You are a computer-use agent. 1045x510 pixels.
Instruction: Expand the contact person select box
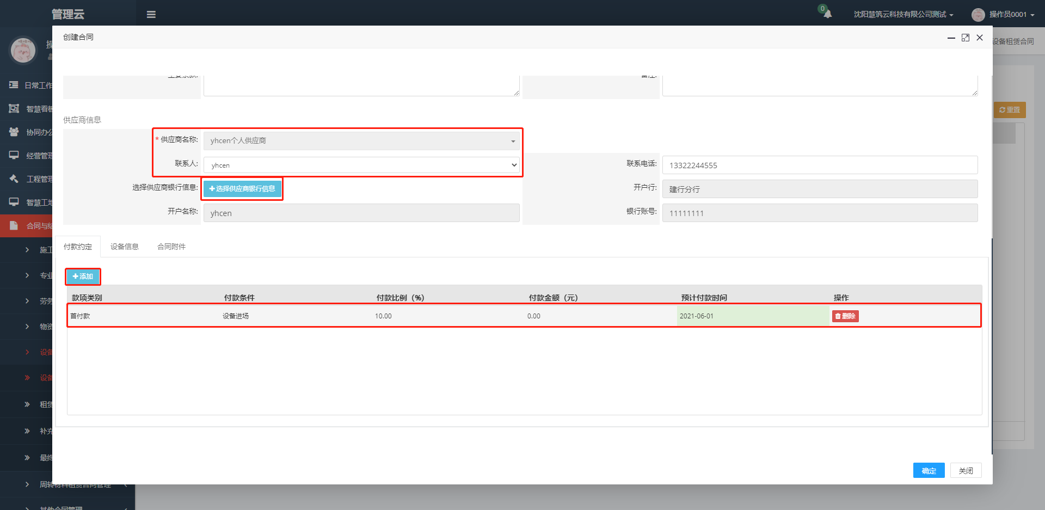click(361, 165)
